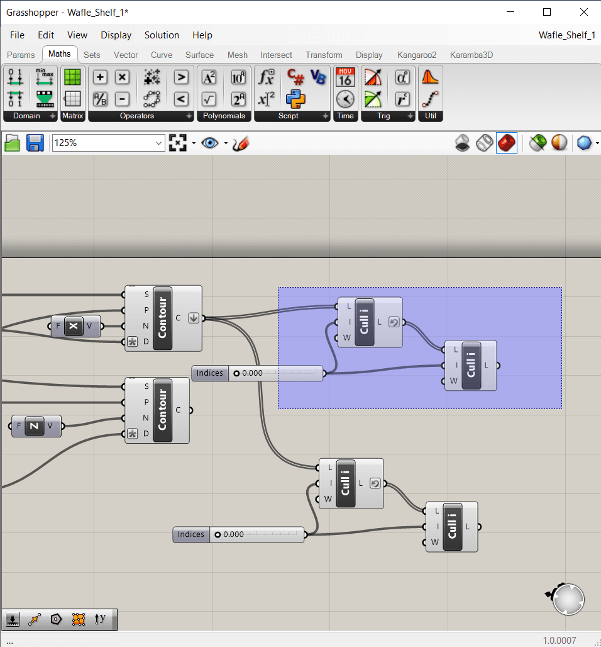This screenshot has width=601, height=647.
Task: Open the 125% zoom level dropdown
Action: (158, 143)
